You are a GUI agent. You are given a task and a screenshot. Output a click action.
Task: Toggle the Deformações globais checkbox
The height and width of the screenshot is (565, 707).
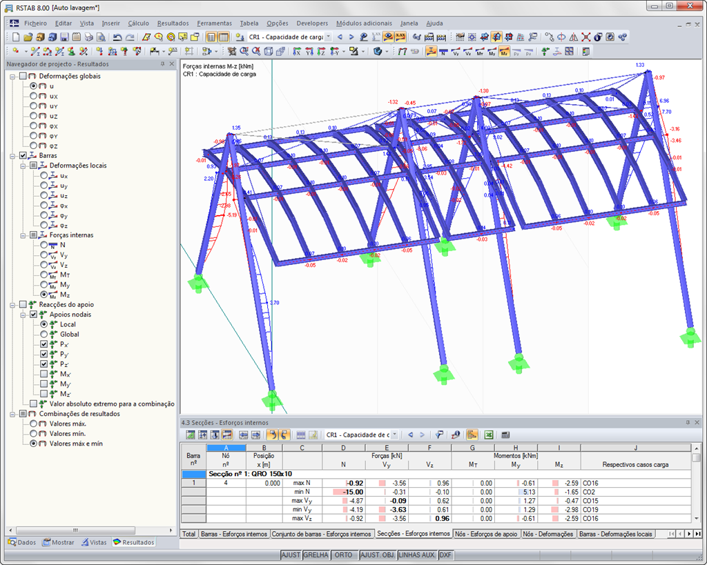[x=23, y=76]
